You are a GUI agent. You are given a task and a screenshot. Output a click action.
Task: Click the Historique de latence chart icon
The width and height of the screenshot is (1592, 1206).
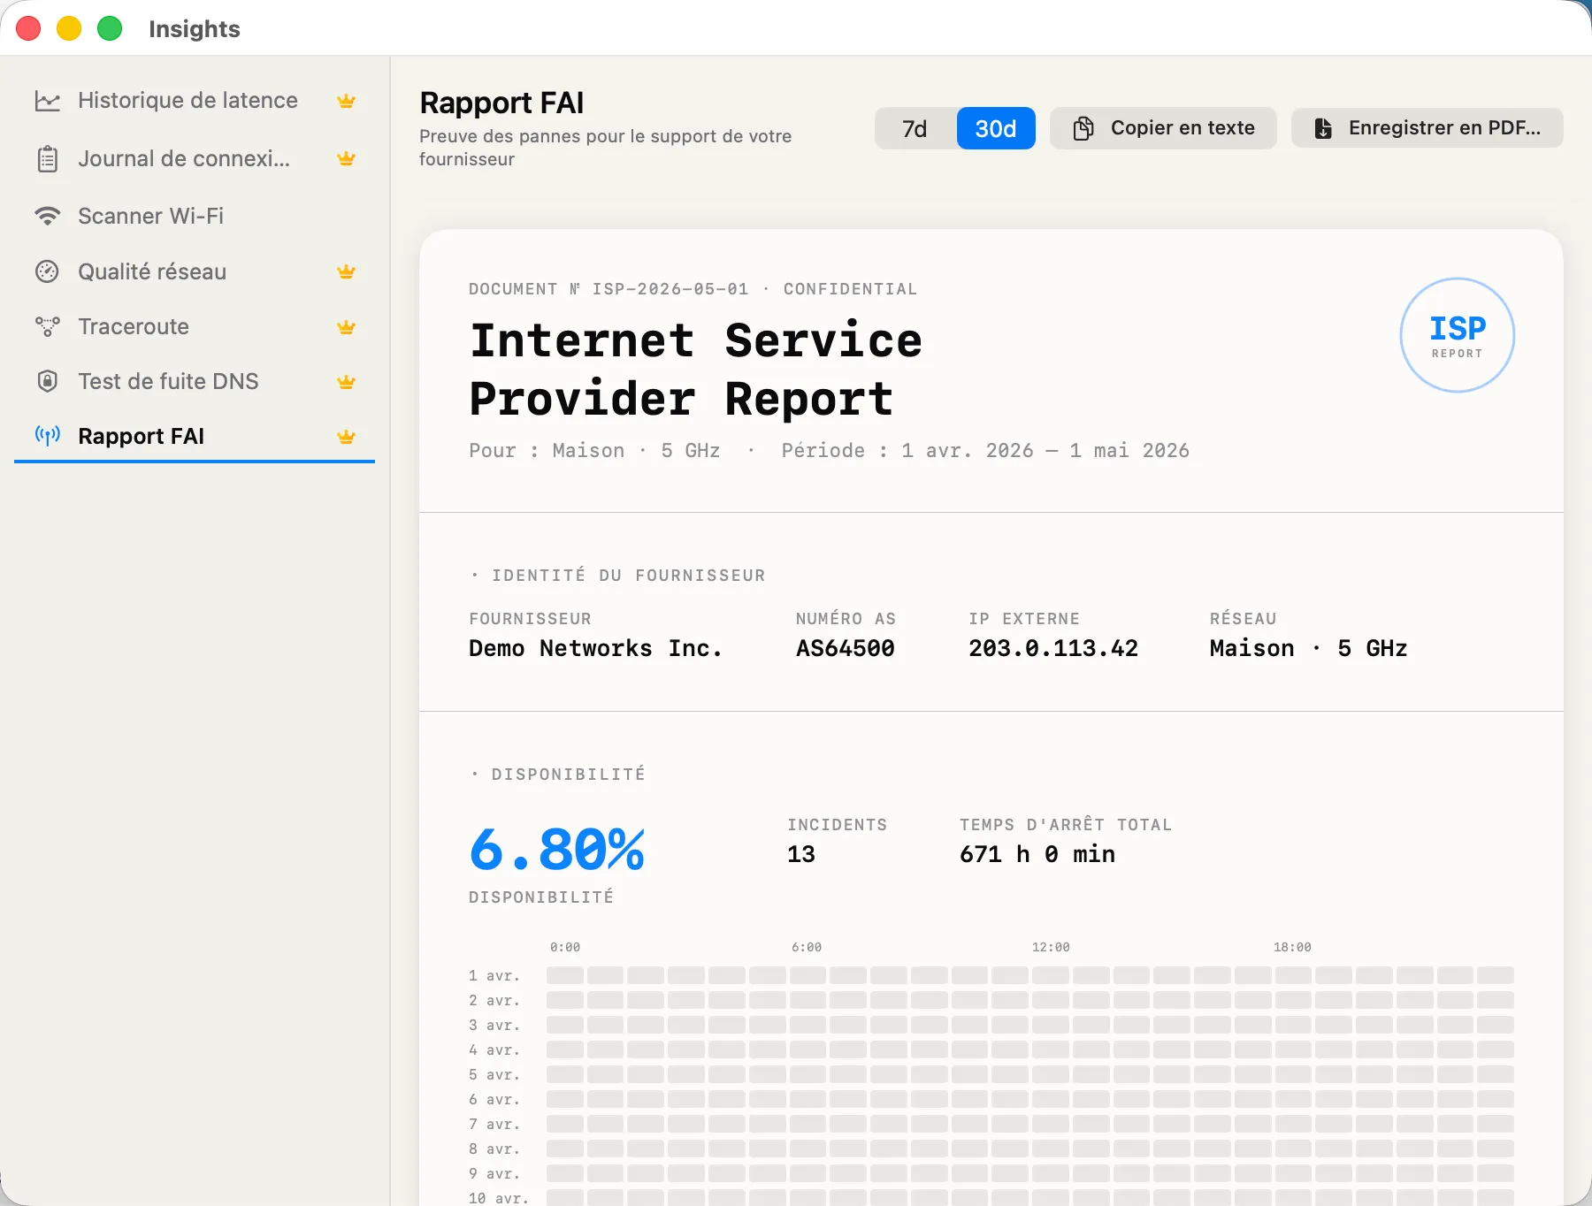pyautogui.click(x=47, y=101)
